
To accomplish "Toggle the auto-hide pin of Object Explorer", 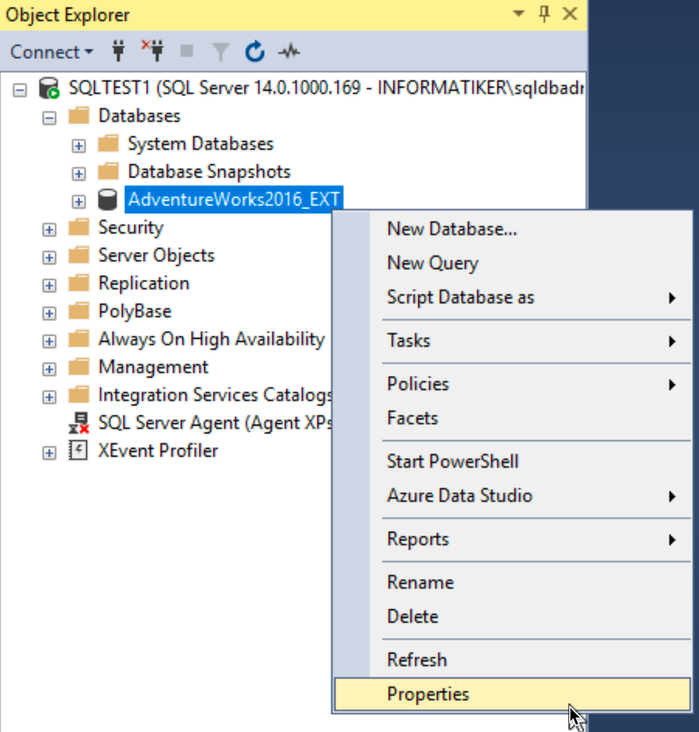I will (x=544, y=14).
